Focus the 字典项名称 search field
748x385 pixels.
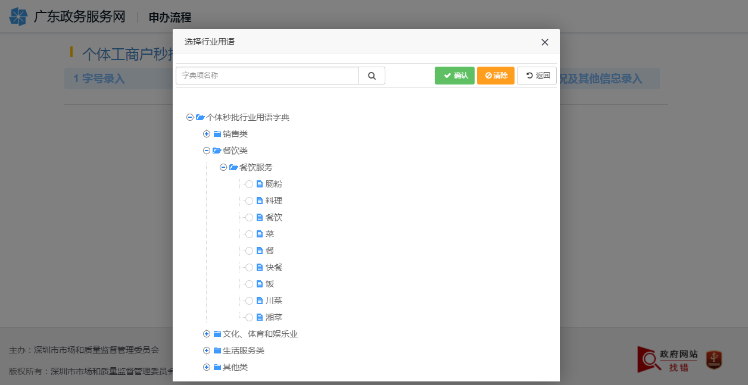coord(267,76)
